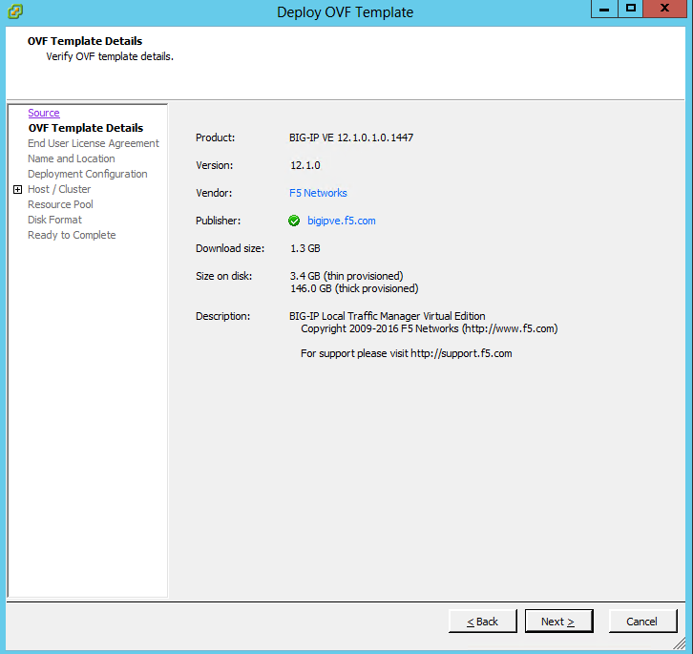The height and width of the screenshot is (654, 693).
Task: Select Ready to Complete step
Action: click(72, 235)
